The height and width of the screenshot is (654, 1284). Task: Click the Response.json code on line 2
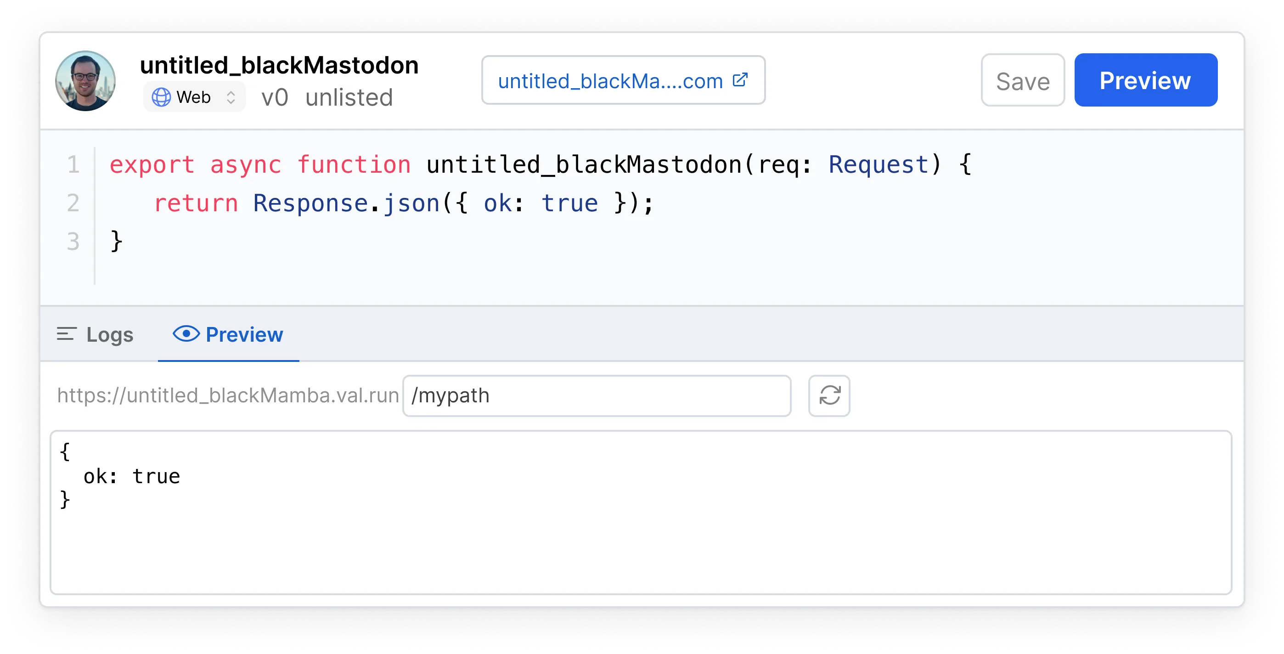point(344,203)
